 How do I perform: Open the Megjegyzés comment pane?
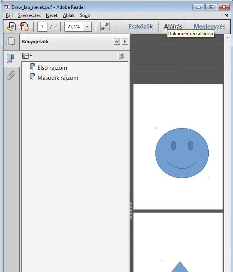[x=209, y=27]
